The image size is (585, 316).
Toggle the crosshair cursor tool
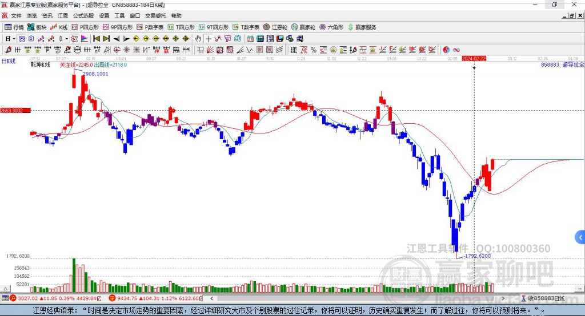click(x=208, y=39)
